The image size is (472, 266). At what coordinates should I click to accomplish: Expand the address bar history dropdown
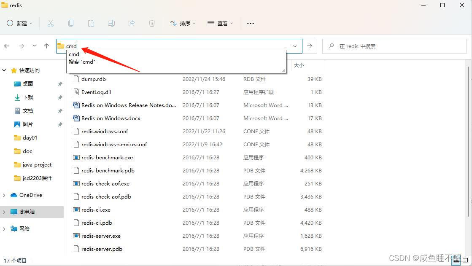coord(295,46)
